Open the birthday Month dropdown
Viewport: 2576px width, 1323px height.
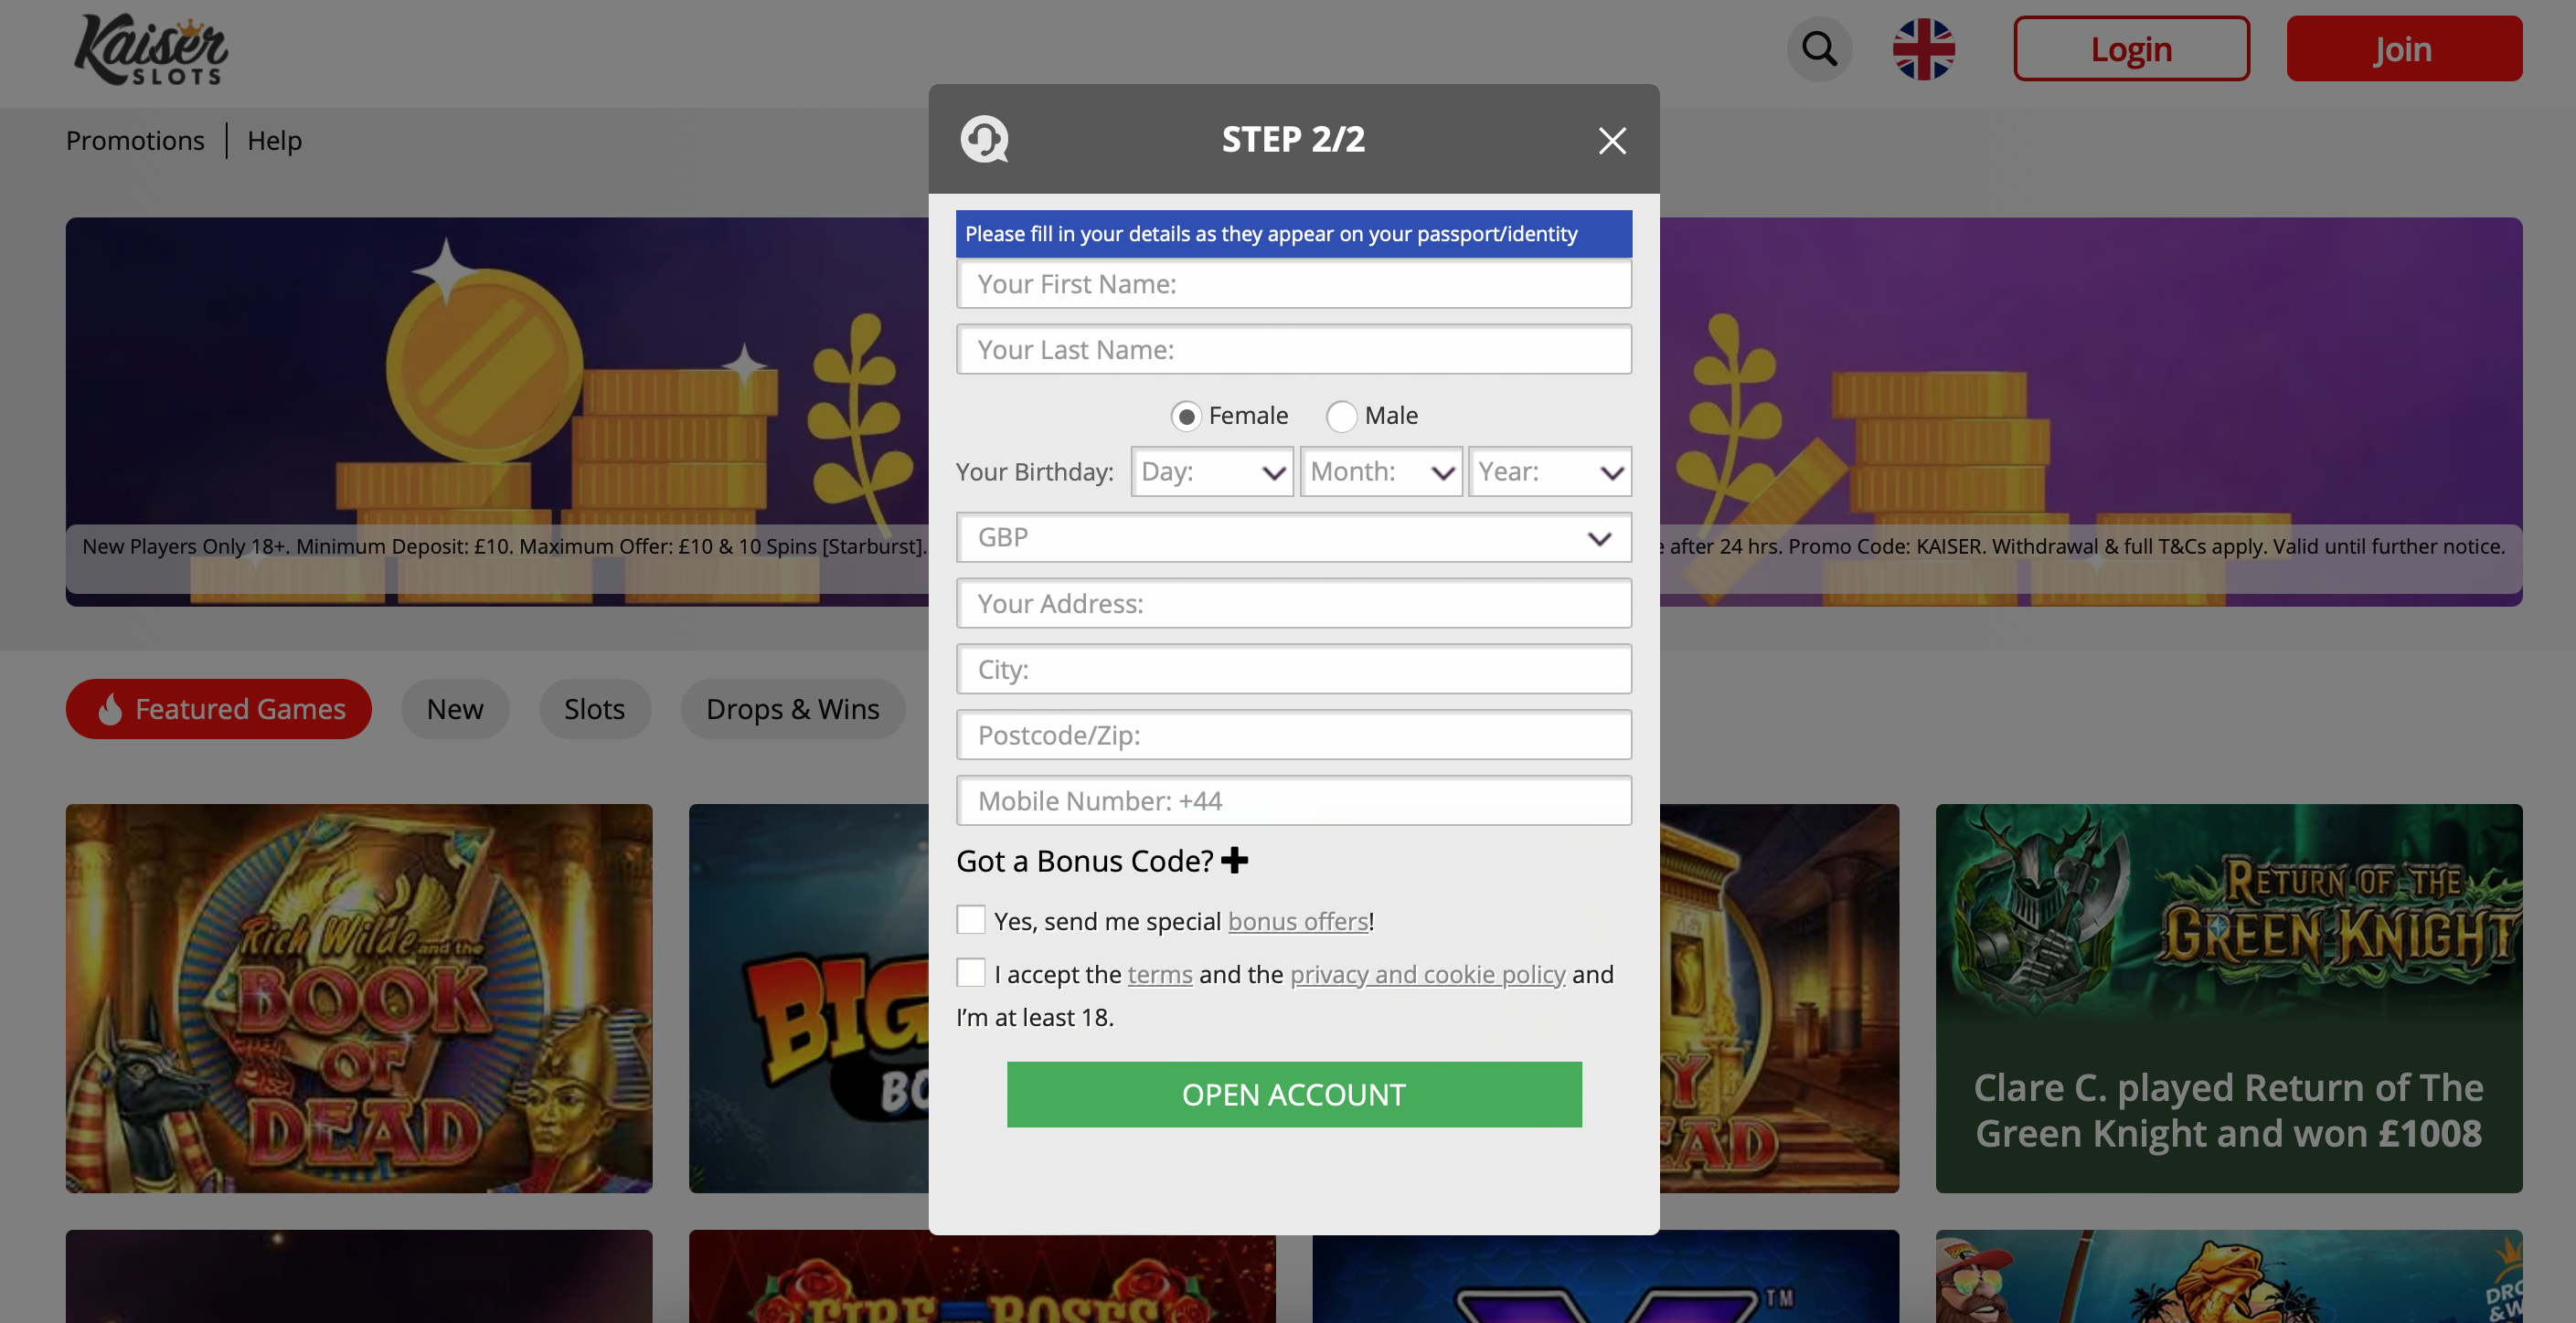pyautogui.click(x=1381, y=471)
